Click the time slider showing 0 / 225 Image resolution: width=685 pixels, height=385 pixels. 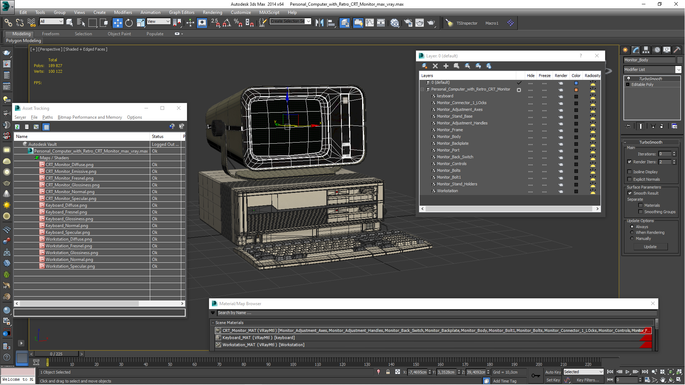(56, 354)
